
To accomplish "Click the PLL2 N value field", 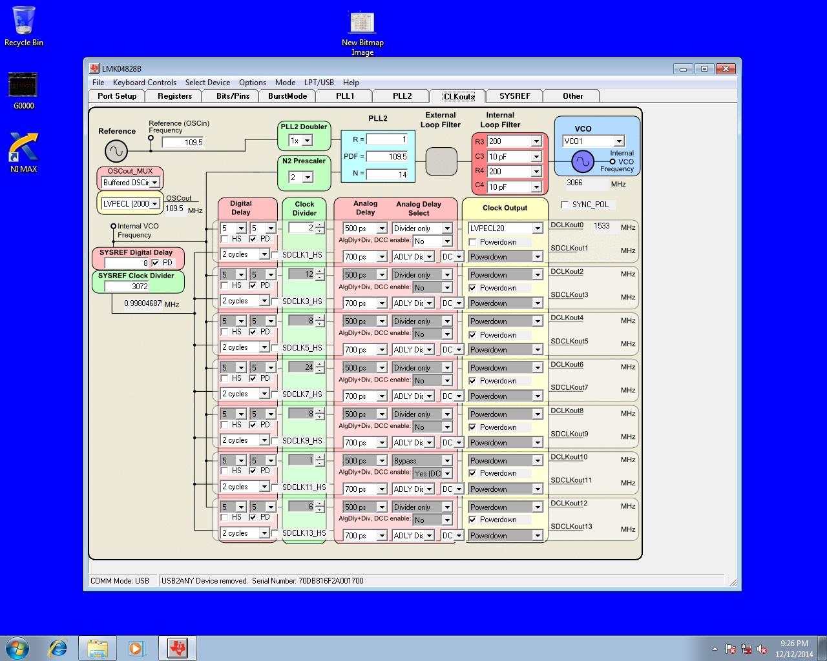I will tap(387, 174).
